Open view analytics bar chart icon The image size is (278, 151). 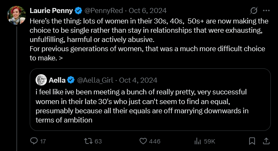[198, 141]
